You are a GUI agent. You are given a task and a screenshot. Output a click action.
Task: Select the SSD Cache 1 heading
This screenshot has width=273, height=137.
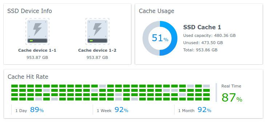[202, 27]
